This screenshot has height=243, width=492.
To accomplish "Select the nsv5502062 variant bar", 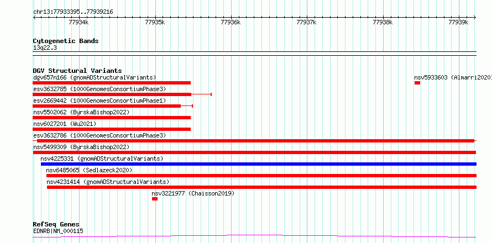I will [x=112, y=118].
